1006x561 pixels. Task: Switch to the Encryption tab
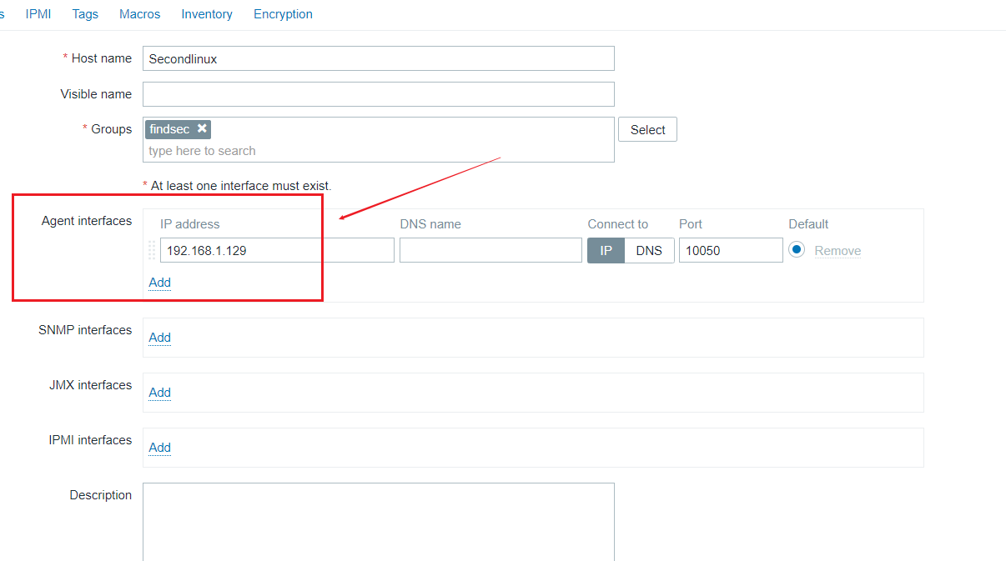coord(283,13)
